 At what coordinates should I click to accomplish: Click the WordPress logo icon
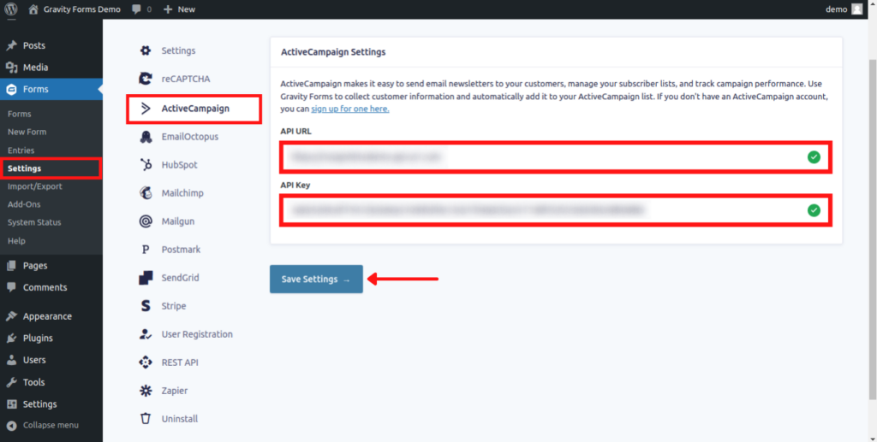[x=10, y=9]
